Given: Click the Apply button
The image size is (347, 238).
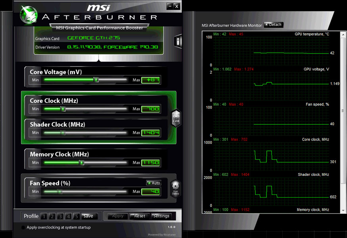Looking at the screenshot, I should tap(118, 216).
